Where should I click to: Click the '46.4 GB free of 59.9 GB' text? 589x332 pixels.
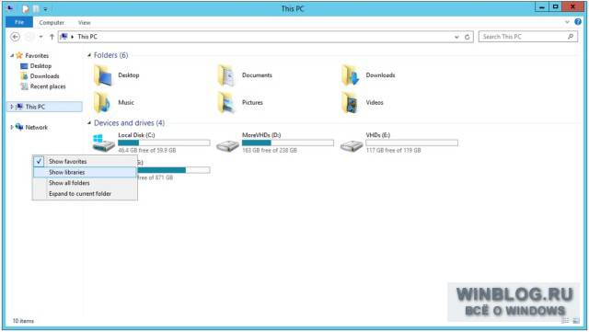click(147, 150)
